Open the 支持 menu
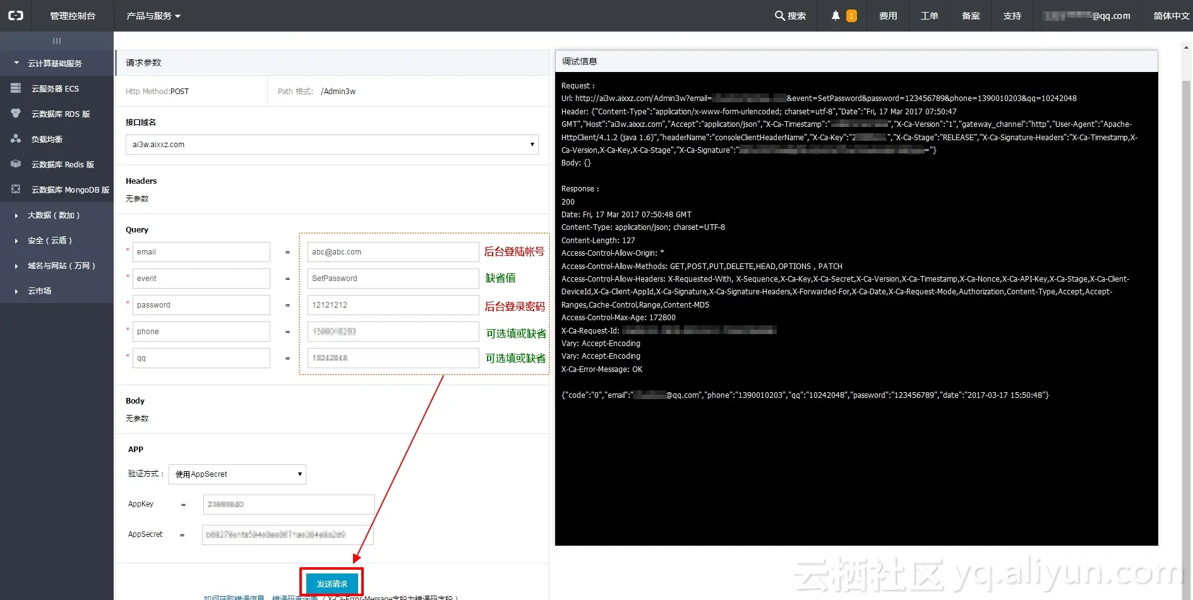 [x=1012, y=16]
